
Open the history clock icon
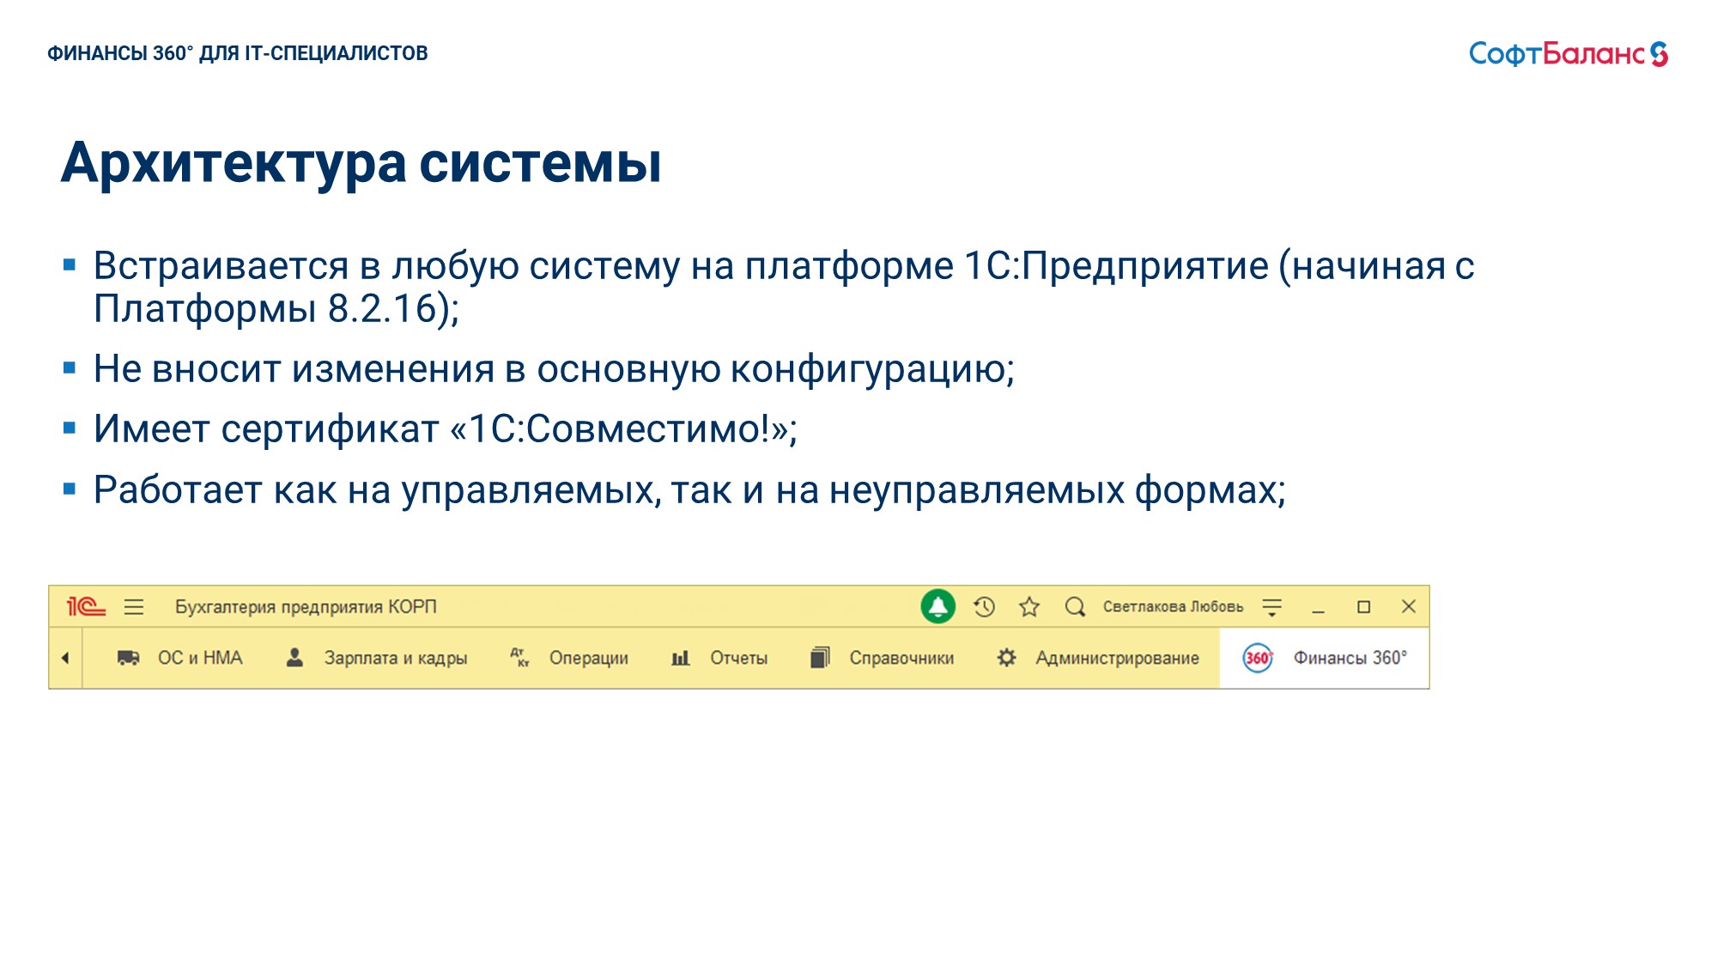tap(984, 607)
